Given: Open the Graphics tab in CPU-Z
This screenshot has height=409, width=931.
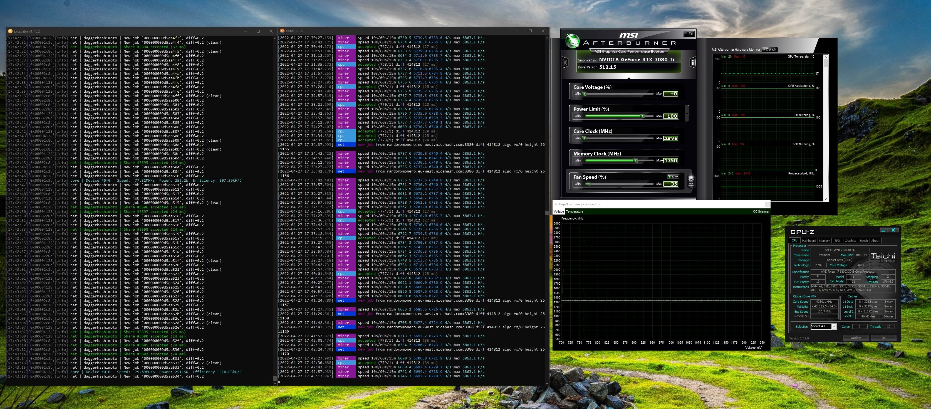Looking at the screenshot, I should (x=850, y=240).
